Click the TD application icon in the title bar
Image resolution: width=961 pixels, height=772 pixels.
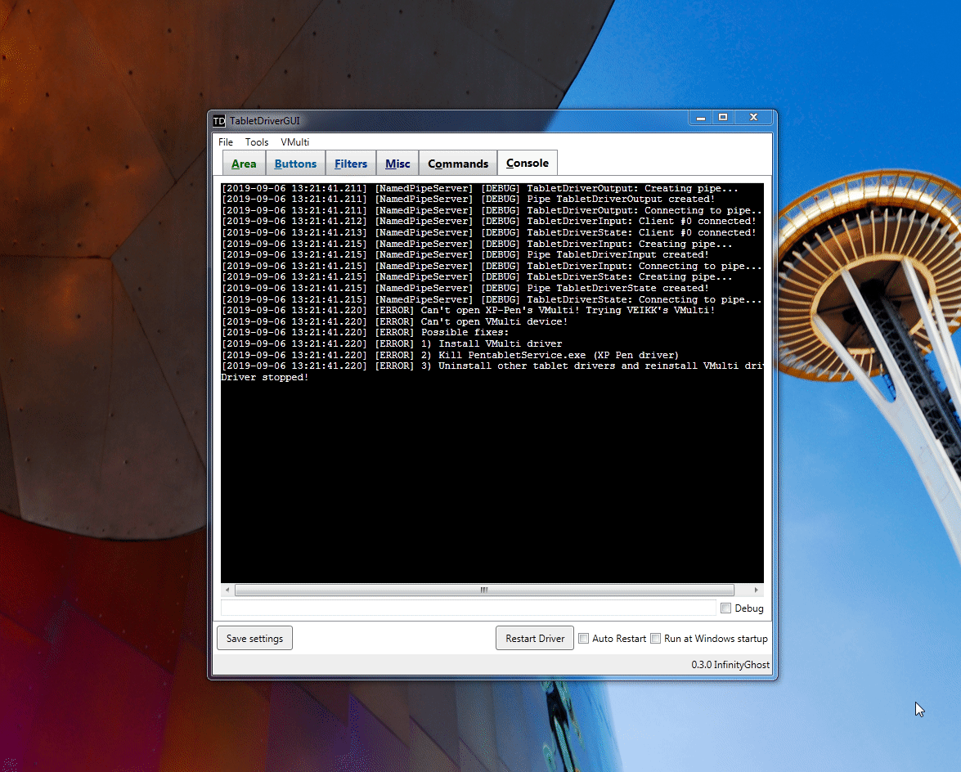(x=218, y=120)
